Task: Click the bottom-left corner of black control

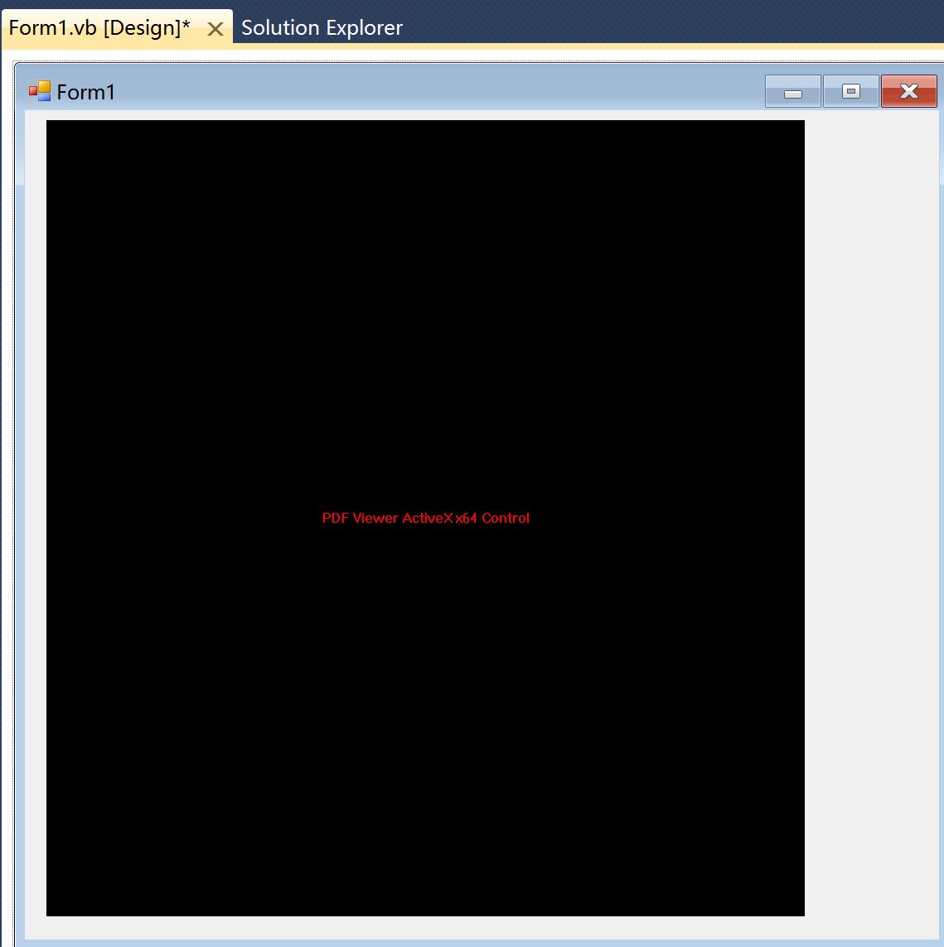Action: click(48, 914)
